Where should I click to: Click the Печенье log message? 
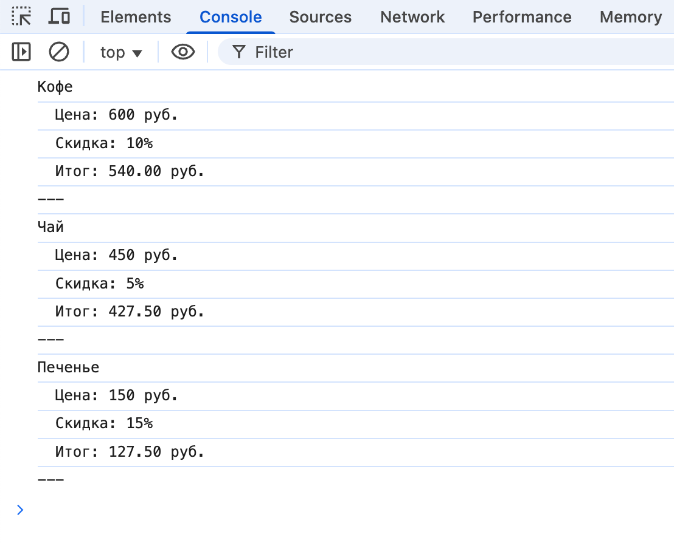coord(68,367)
